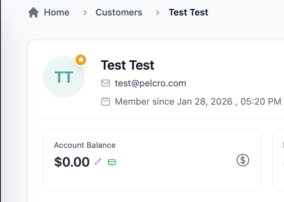Select the Test Test breadcrumb item

point(189,13)
